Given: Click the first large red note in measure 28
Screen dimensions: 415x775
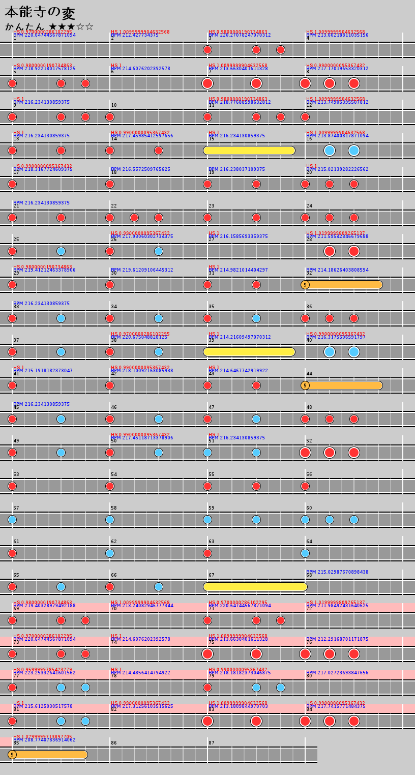Looking at the screenshot, I should 330,251.
